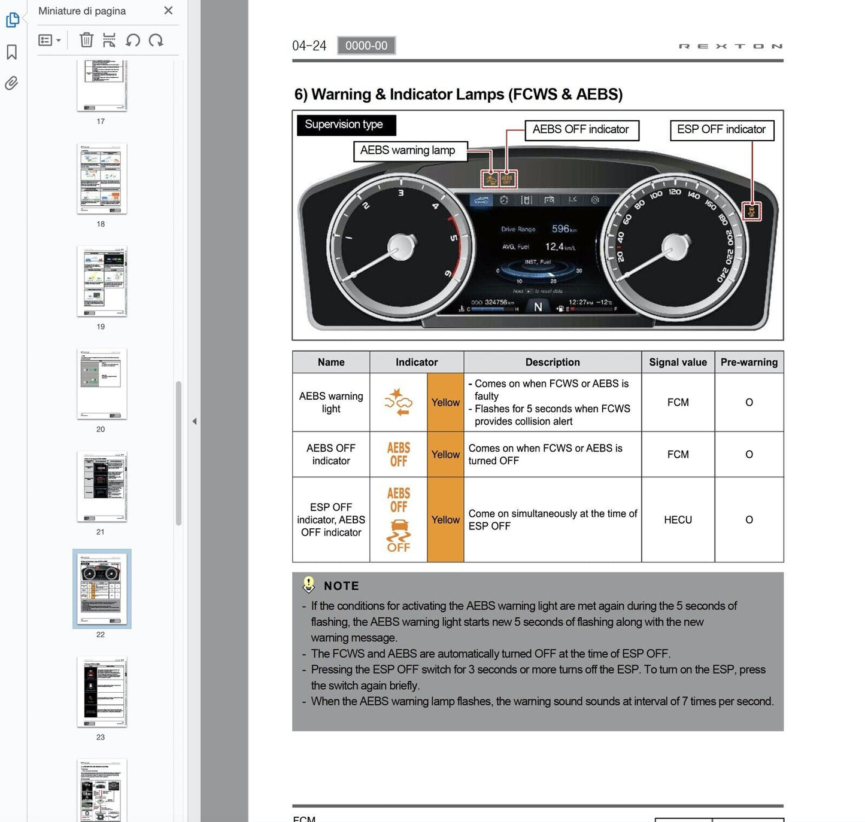Rotate page clockwise
Screen dimensions: 865x822
156,40
